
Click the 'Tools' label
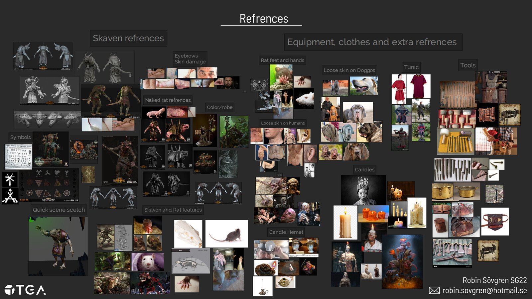(x=468, y=65)
